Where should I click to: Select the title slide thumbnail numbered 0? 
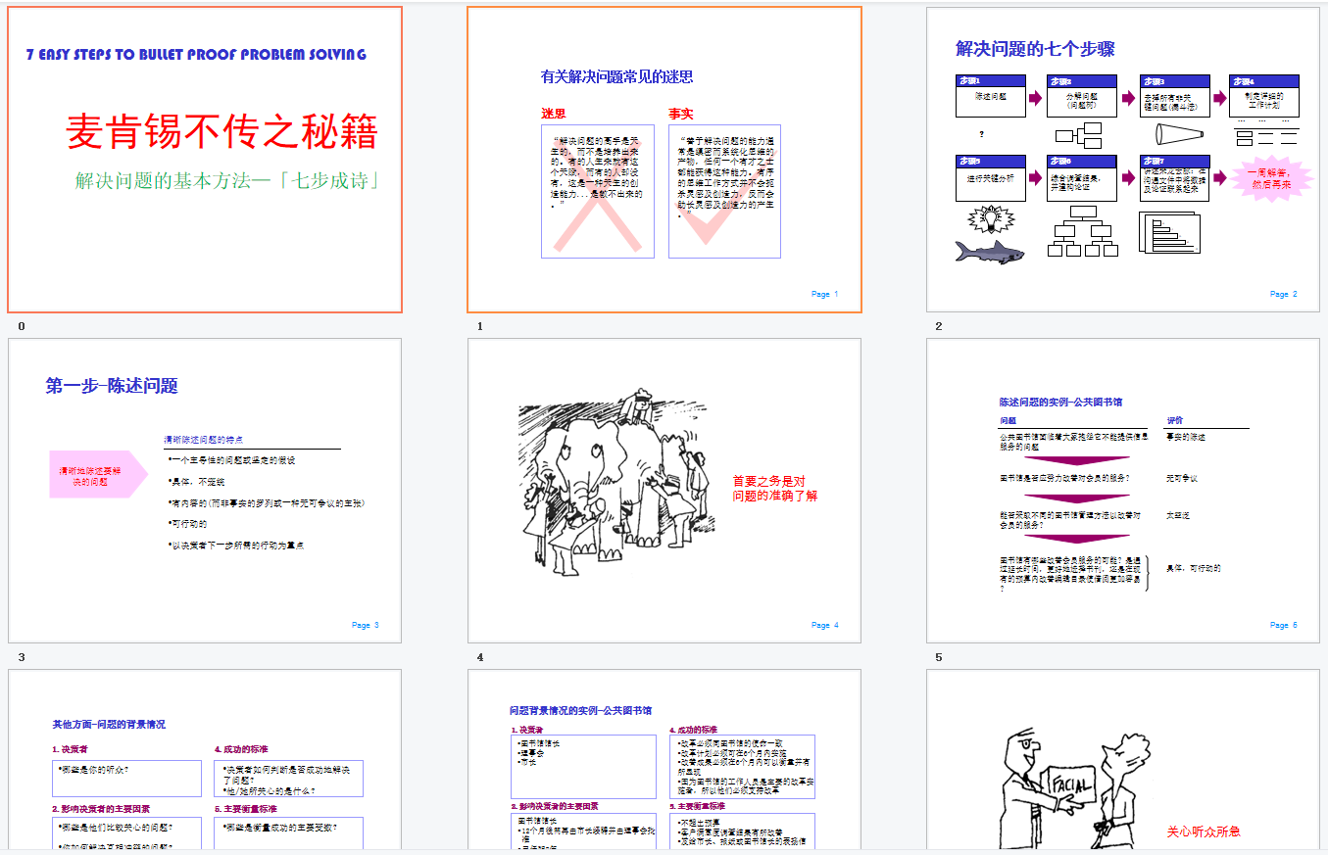point(203,157)
